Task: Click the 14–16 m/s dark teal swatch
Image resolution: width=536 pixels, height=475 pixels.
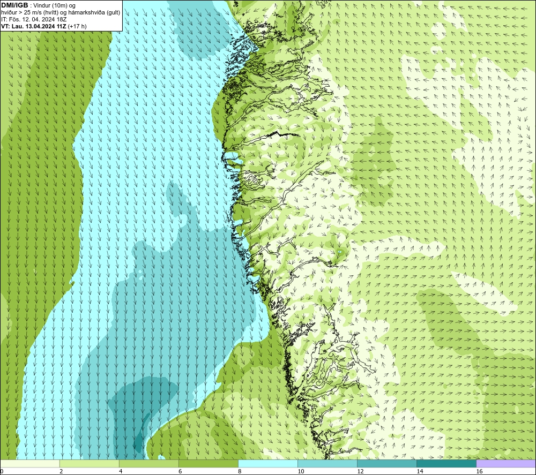Action: (446, 464)
